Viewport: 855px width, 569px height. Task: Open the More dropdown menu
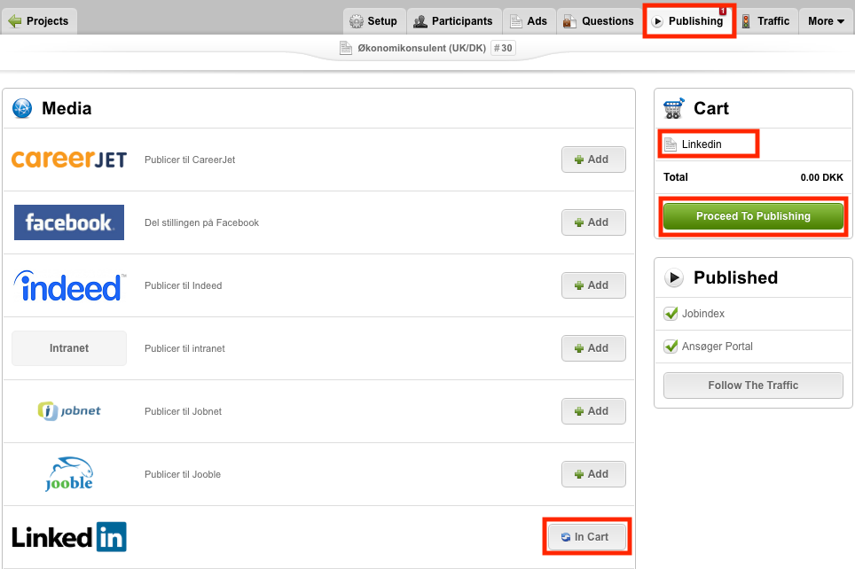tap(826, 21)
